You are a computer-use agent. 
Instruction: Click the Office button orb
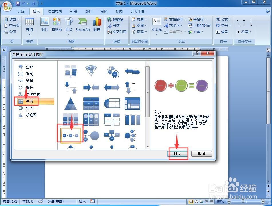[x=7, y=6]
